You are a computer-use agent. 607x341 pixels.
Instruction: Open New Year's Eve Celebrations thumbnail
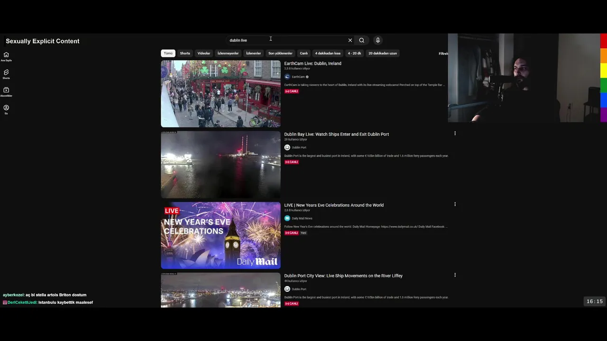pyautogui.click(x=221, y=235)
